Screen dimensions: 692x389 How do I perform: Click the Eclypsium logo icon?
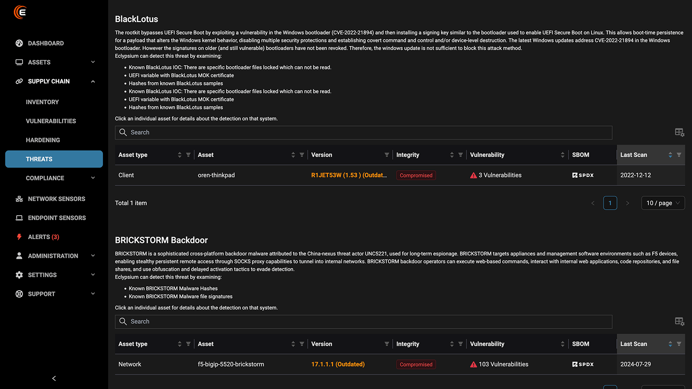click(20, 12)
